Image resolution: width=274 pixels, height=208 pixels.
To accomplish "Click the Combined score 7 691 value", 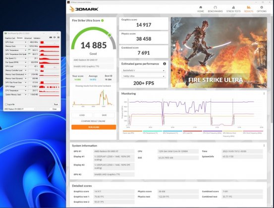I will click(x=144, y=52).
